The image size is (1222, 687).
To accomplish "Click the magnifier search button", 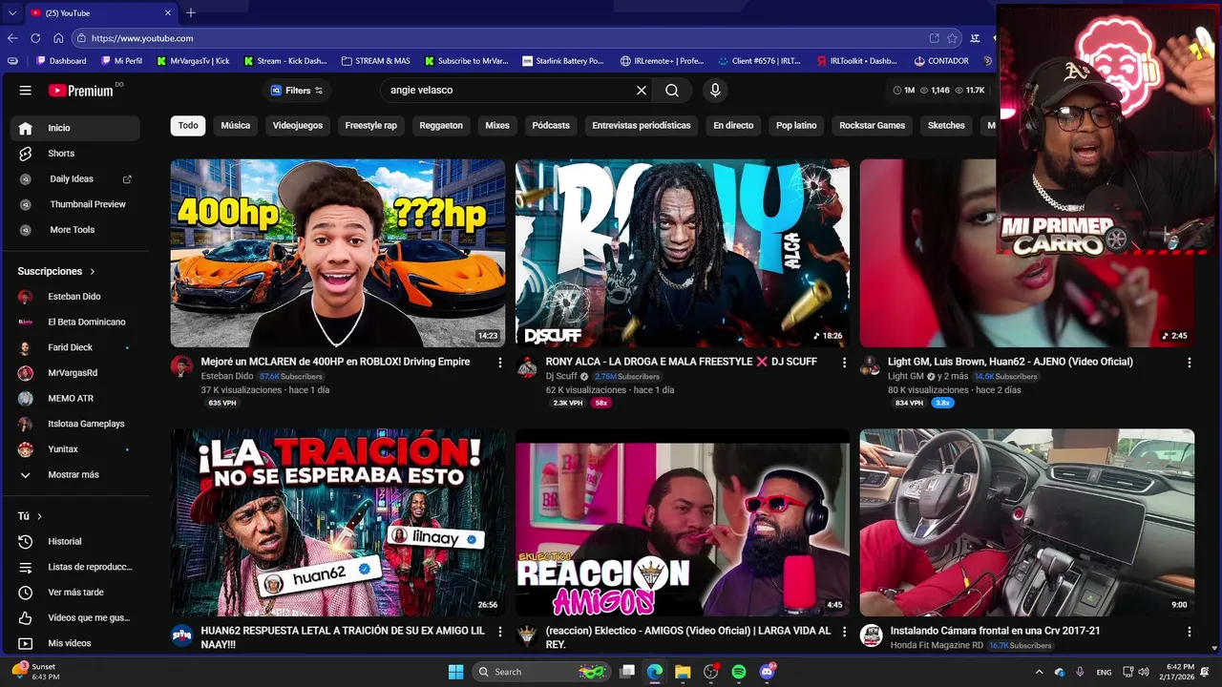I will pos(672,91).
